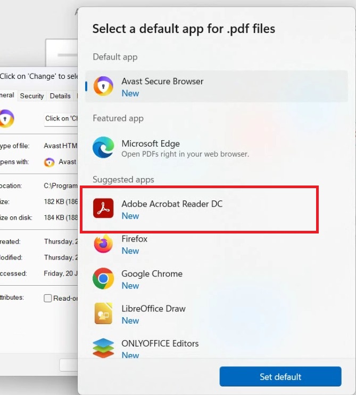Click the Firefox icon
The image size is (356, 395).
pyautogui.click(x=103, y=244)
